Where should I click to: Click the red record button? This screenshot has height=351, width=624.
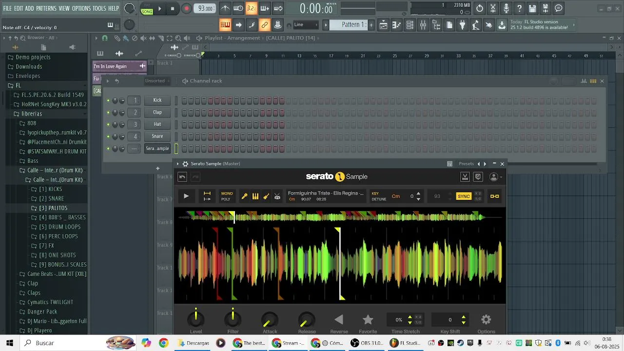(186, 9)
